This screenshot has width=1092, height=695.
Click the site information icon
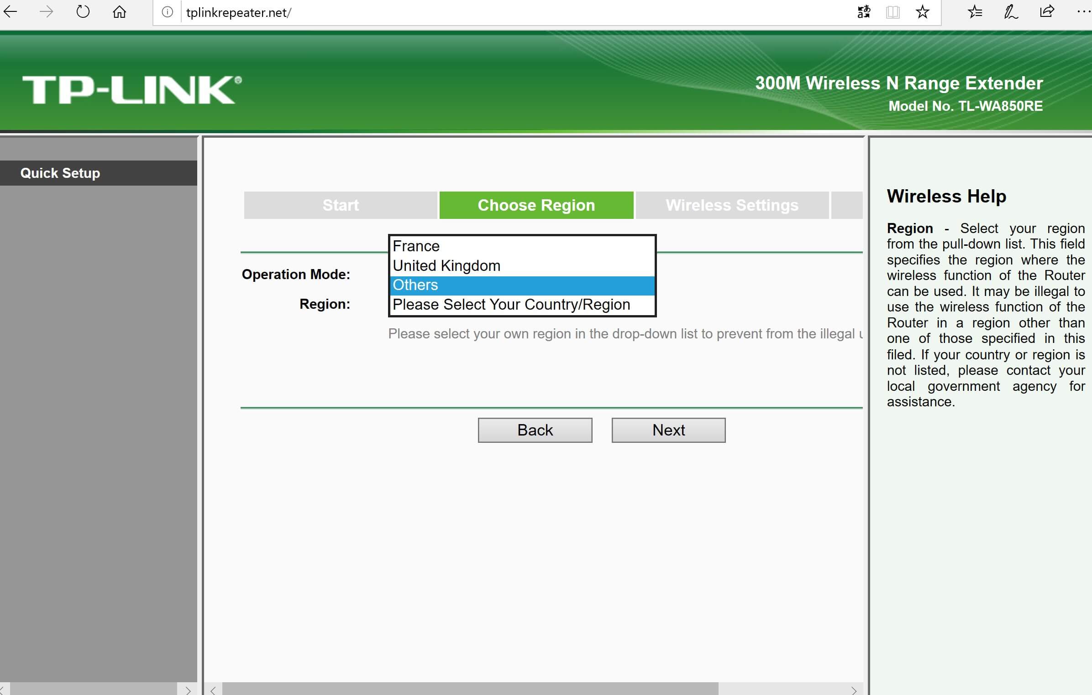(168, 12)
